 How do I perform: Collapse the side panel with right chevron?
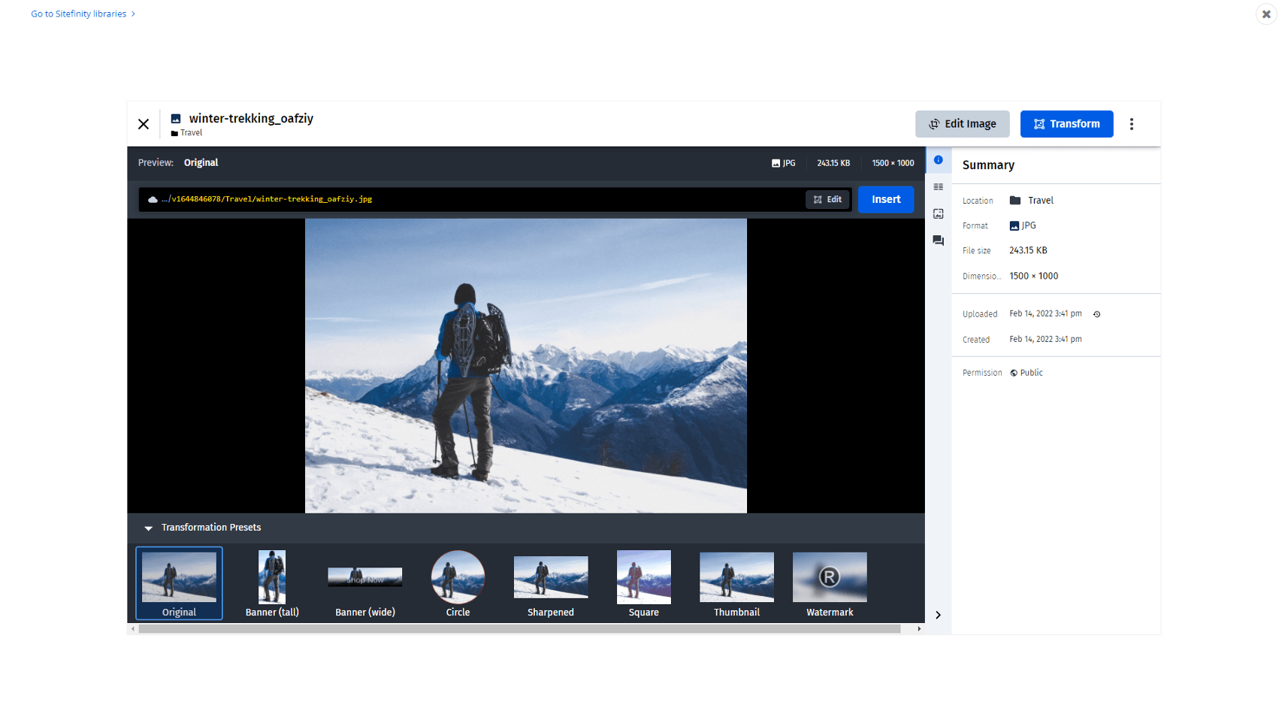pyautogui.click(x=938, y=615)
